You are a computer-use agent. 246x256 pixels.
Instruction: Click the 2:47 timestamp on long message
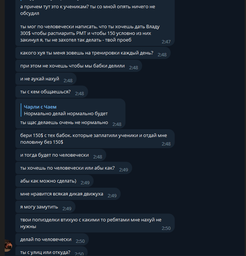[x=166, y=42]
